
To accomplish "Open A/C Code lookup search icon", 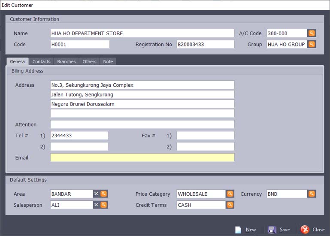I will (x=312, y=33).
